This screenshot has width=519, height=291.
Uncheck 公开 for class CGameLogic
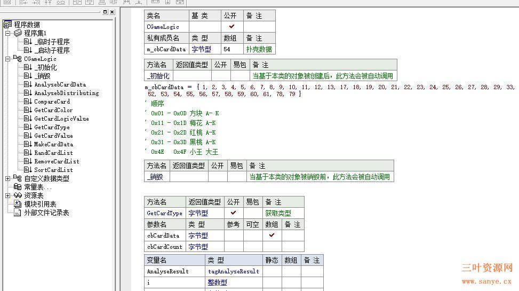232,27
